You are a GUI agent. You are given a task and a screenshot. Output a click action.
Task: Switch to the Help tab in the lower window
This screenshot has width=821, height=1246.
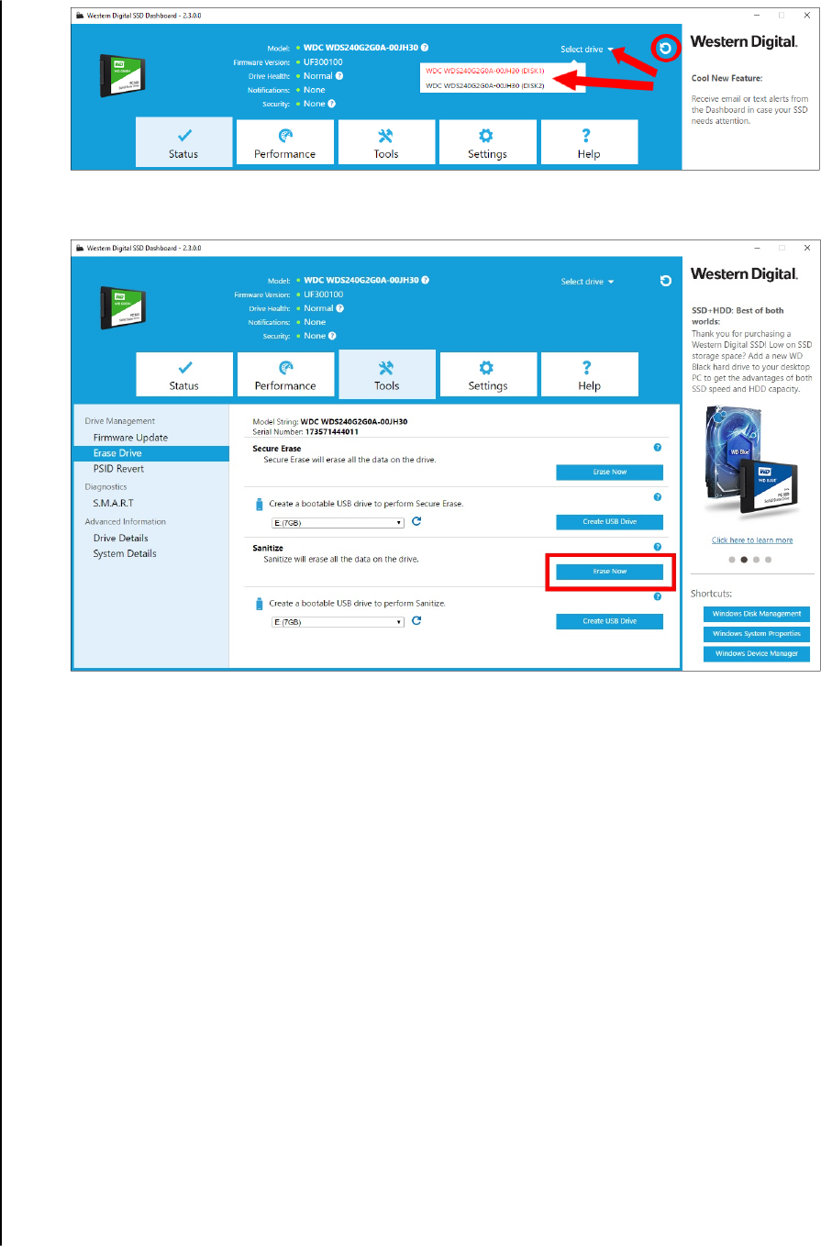pos(589,374)
